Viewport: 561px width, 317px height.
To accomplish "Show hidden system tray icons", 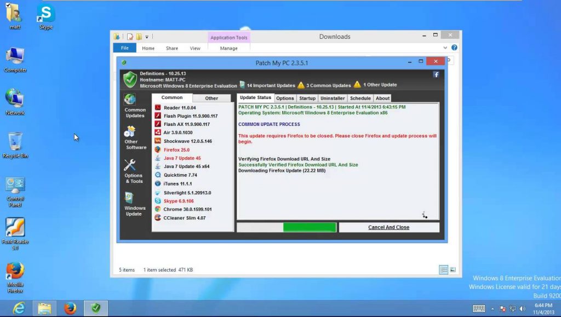I will click(x=493, y=309).
